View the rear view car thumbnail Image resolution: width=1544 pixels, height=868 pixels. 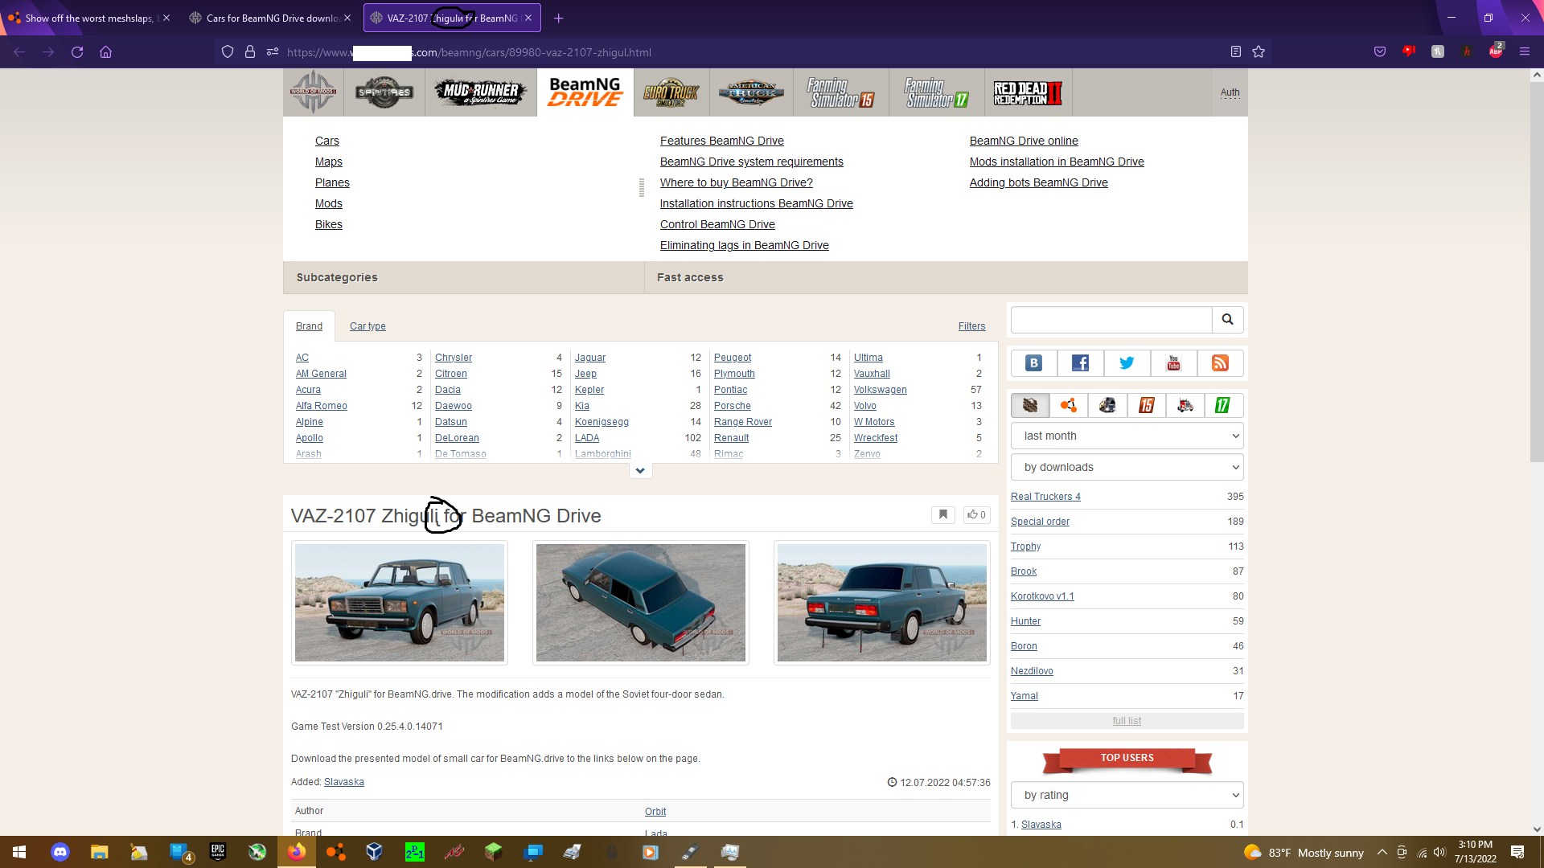[882, 603]
